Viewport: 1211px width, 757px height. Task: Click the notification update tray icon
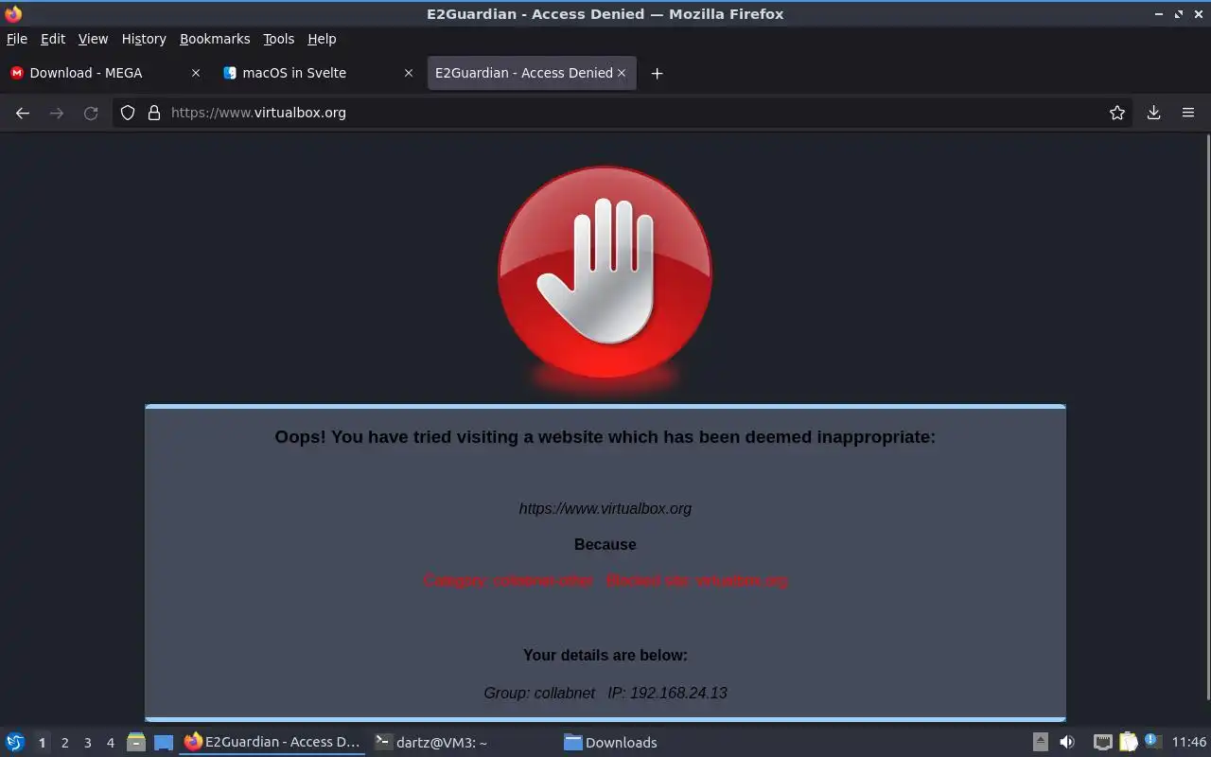click(1151, 741)
